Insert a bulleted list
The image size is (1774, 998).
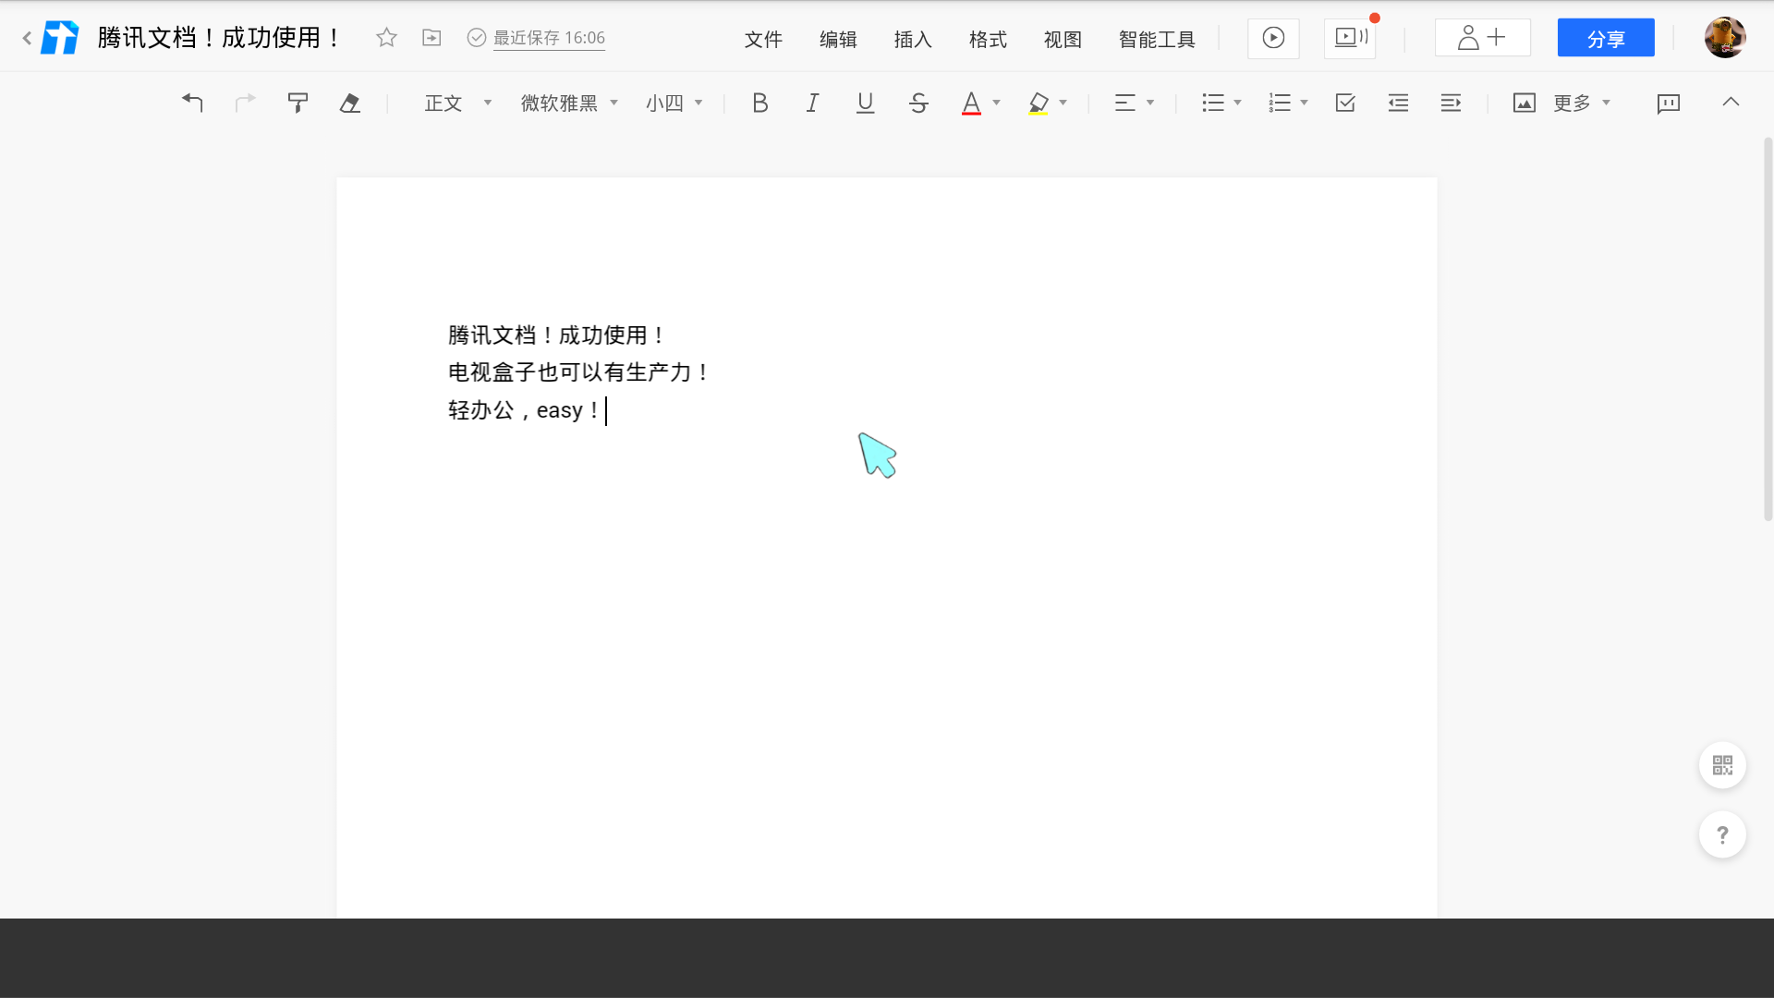coord(1213,103)
